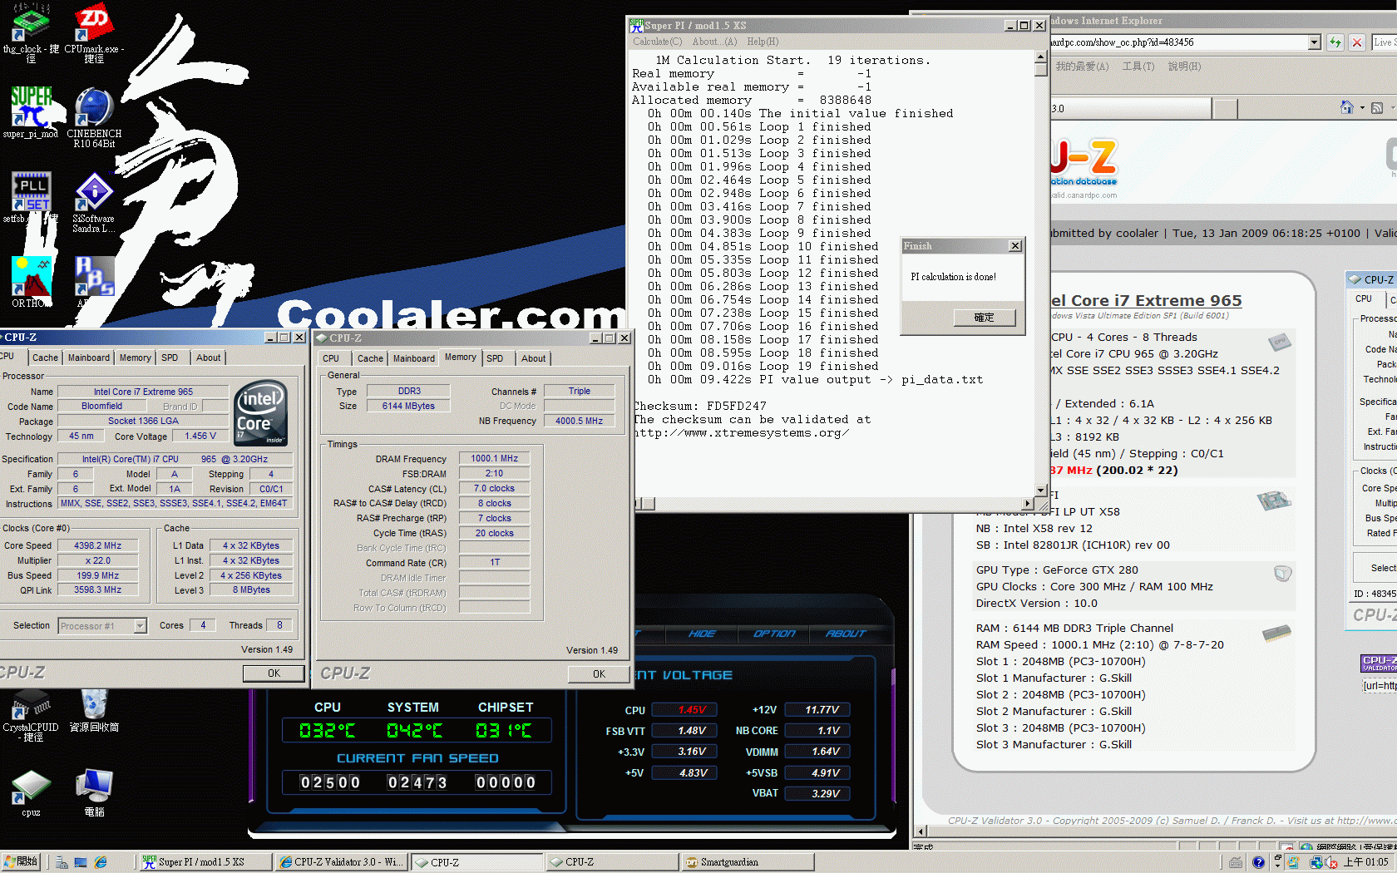
Task: Open the Recycle Bin on the desktop
Action: [94, 705]
